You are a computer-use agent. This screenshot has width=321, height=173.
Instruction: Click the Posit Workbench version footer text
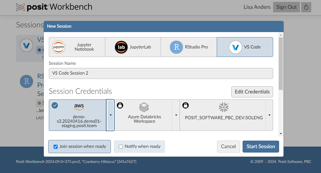[76, 162]
